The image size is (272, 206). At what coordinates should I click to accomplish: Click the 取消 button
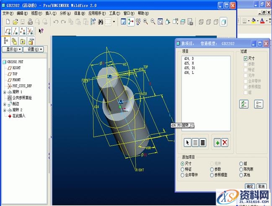click(262, 186)
